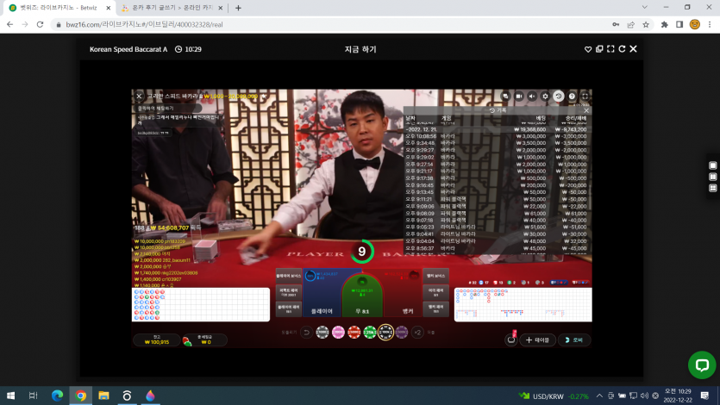Select history row 오후 9:34:48 바카라

(x=496, y=143)
